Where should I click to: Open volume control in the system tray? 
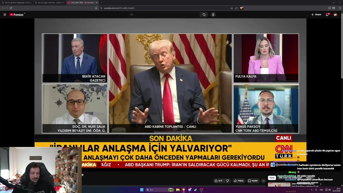point(329,190)
